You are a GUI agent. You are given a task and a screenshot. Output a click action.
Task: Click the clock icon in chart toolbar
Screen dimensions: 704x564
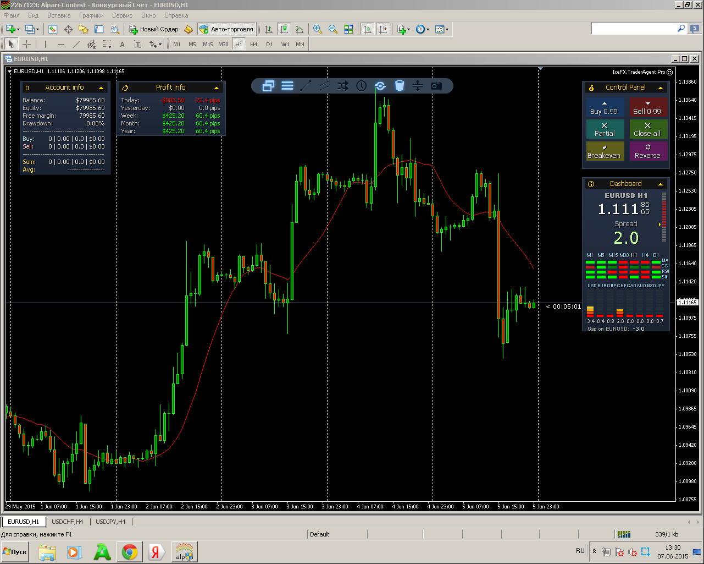coord(361,86)
